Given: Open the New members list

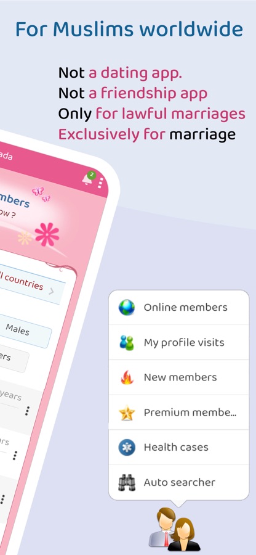Looking at the screenshot, I should (179, 377).
